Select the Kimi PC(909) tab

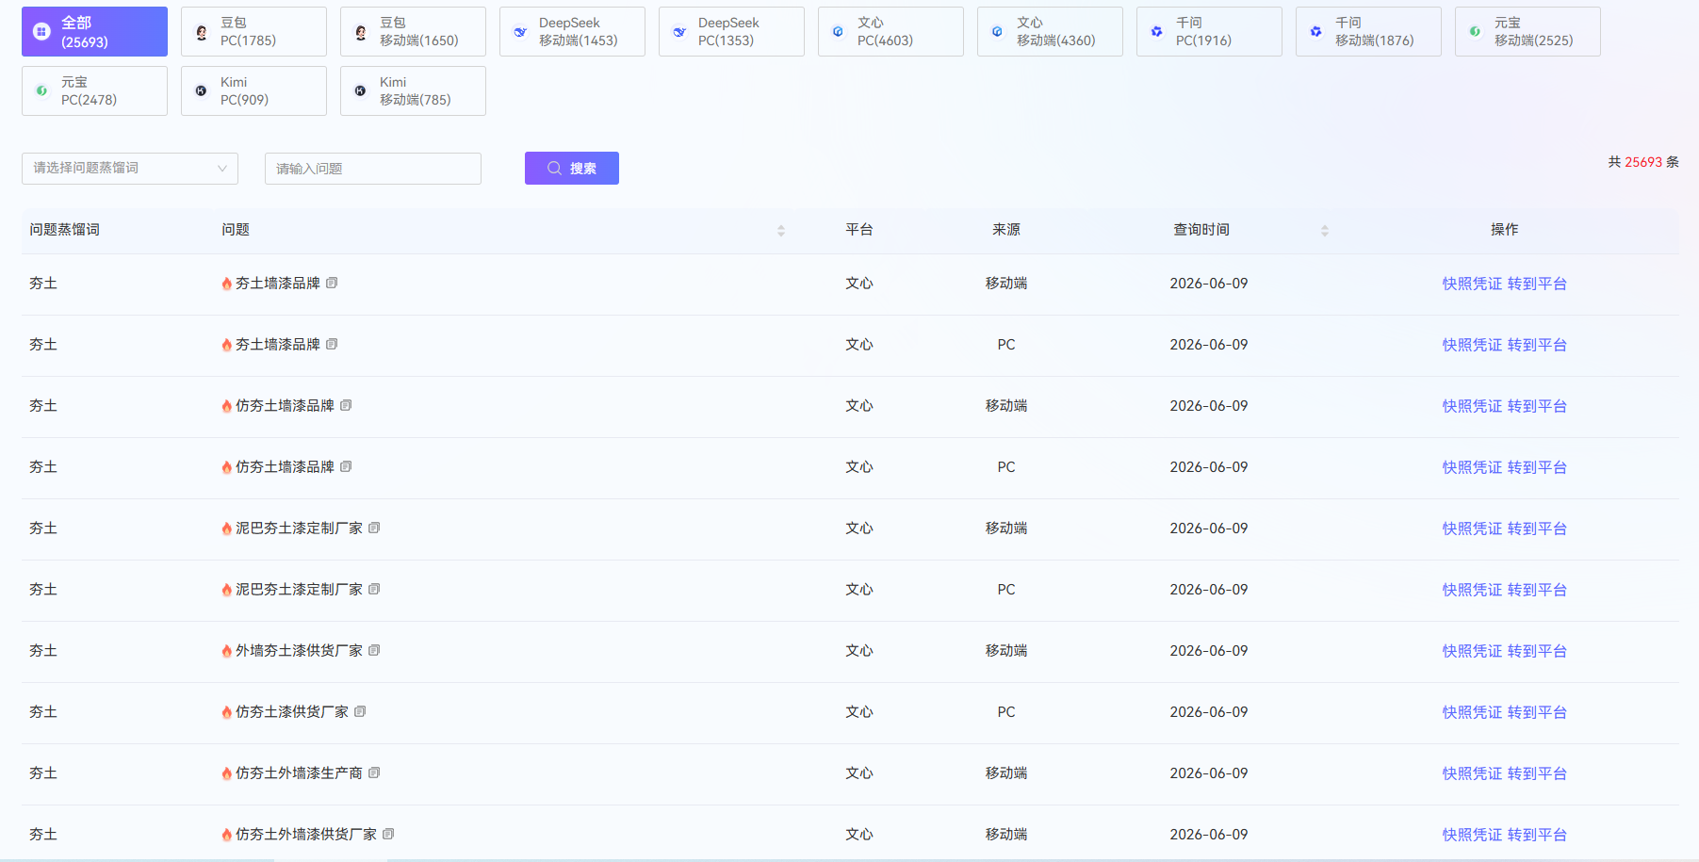tap(253, 90)
